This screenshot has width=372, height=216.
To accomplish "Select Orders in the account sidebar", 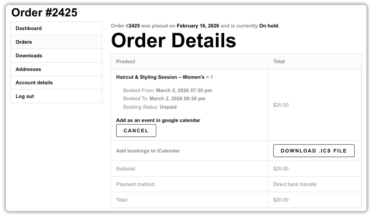I will coord(23,42).
